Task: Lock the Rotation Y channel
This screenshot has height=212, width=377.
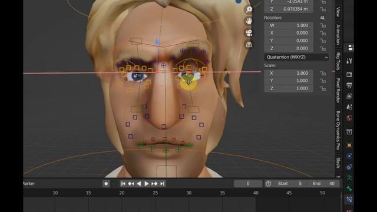Action: click(x=323, y=41)
